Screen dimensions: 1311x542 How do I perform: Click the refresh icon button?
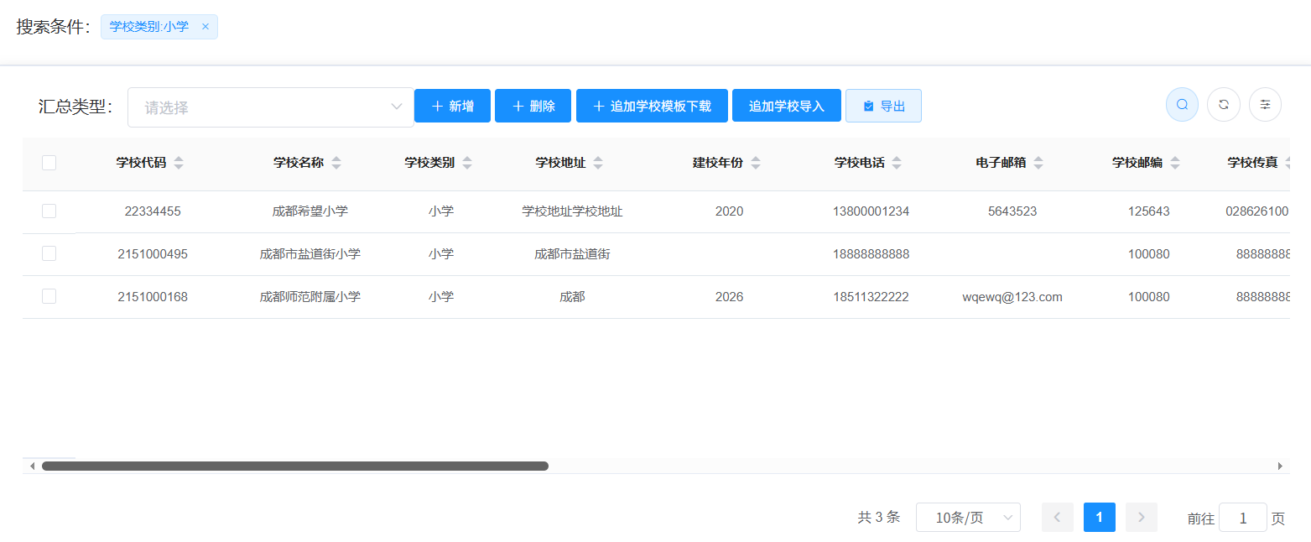click(1224, 105)
